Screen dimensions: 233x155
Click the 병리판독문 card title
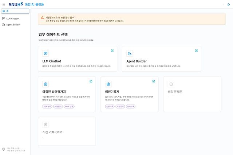175,92
